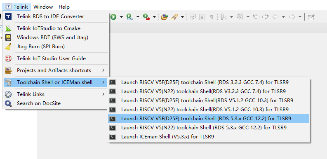Launch RISCV V5F(D25F) Shell RDS 3.2.3 GCC 7.4

[x=208, y=82]
